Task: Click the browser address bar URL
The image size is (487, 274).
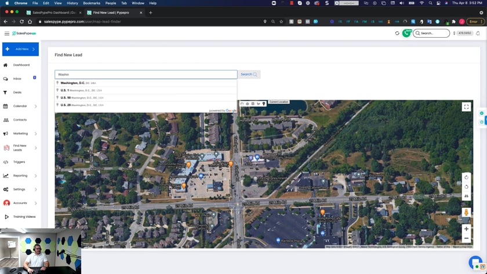Action: point(82,21)
